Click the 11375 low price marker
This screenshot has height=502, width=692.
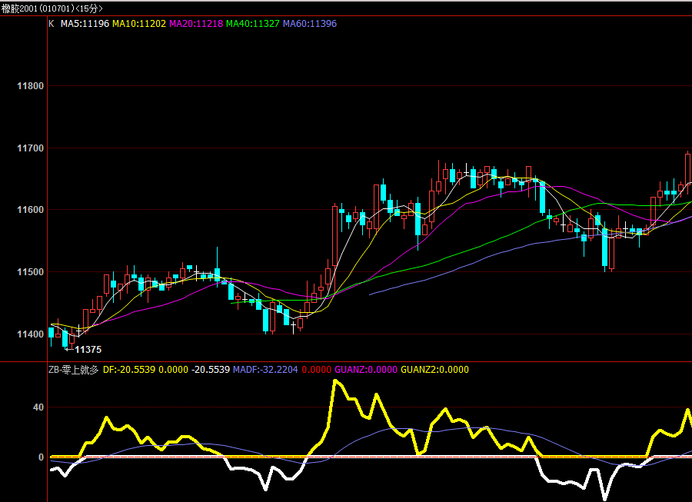tap(88, 350)
